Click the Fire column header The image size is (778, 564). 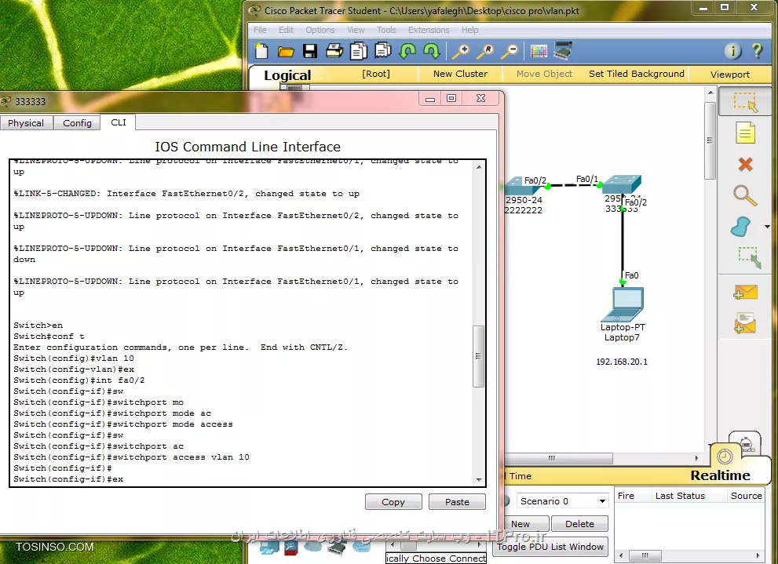coord(626,496)
